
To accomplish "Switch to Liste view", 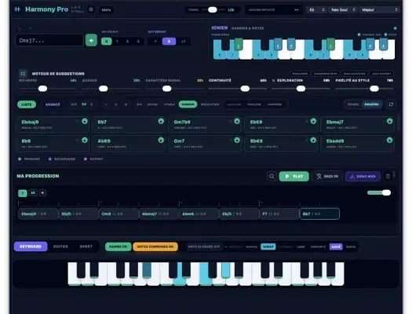I will [27, 104].
